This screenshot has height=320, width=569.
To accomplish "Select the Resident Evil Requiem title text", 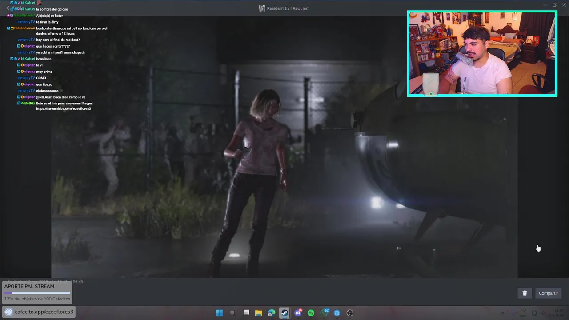I will click(x=288, y=8).
